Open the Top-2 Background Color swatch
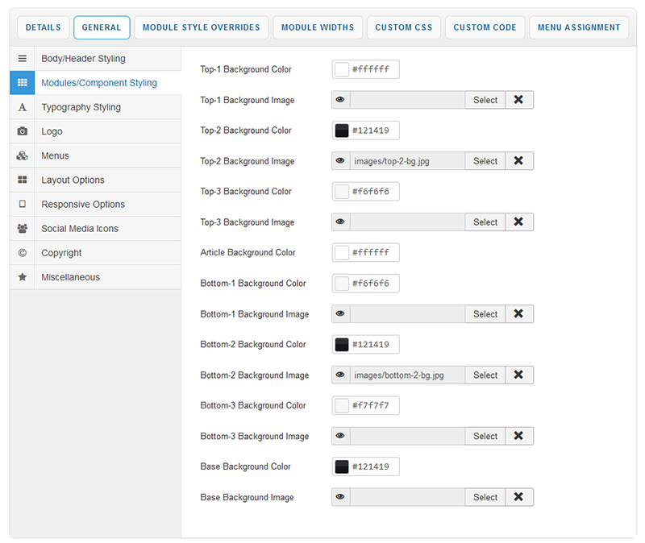This screenshot has width=645, height=543. (x=342, y=131)
